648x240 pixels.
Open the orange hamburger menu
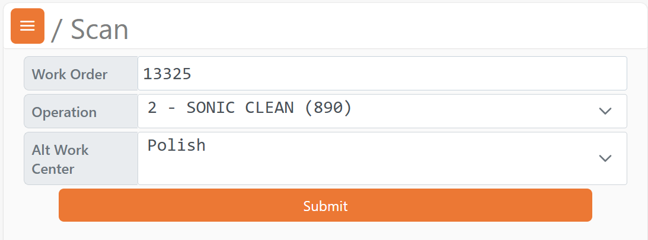pos(28,26)
